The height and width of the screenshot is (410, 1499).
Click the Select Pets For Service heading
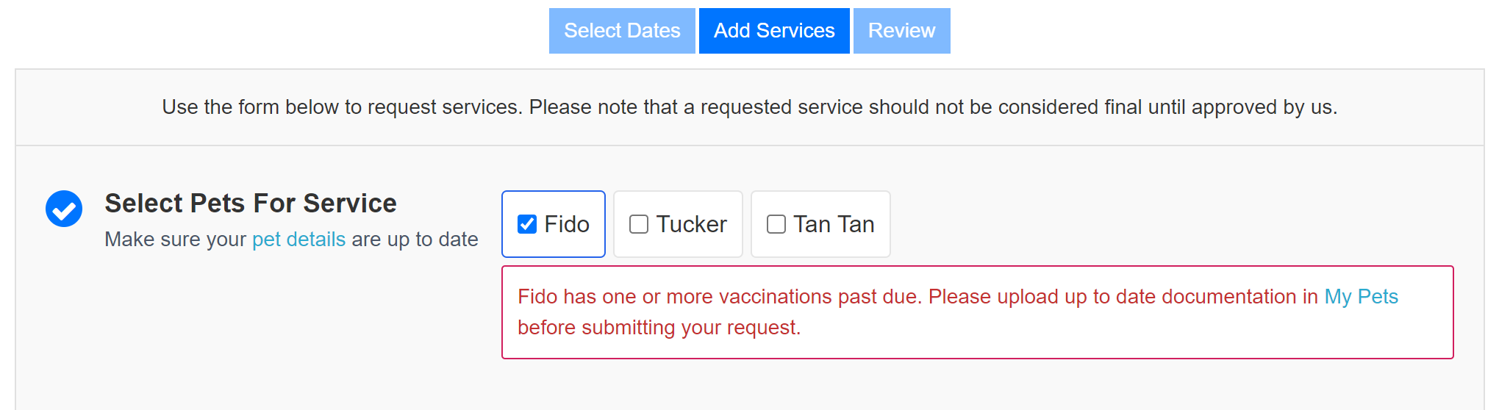click(x=251, y=203)
